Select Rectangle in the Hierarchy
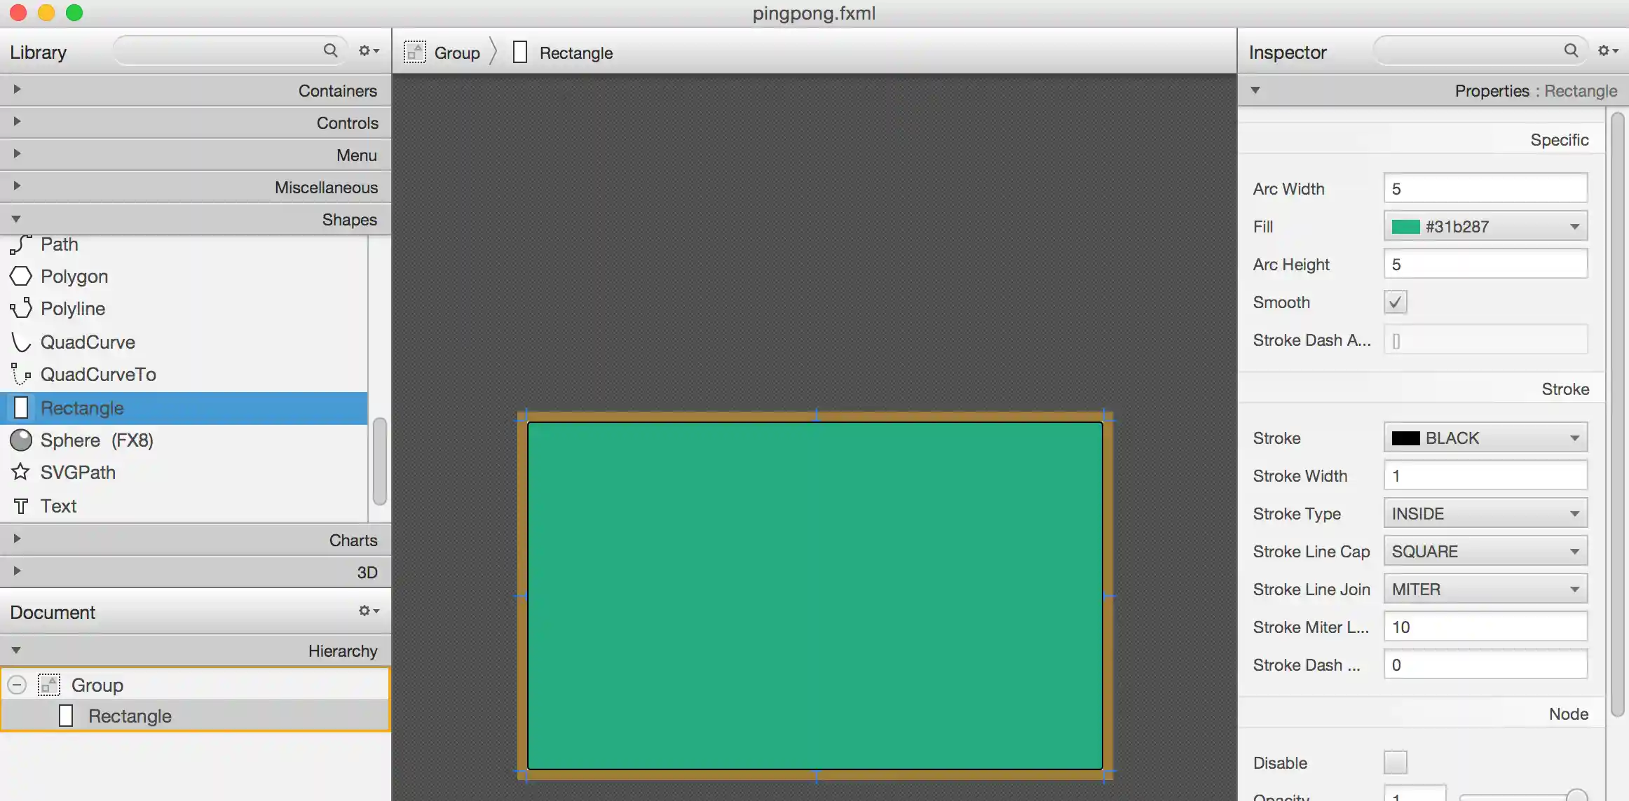The height and width of the screenshot is (801, 1629). click(x=130, y=715)
